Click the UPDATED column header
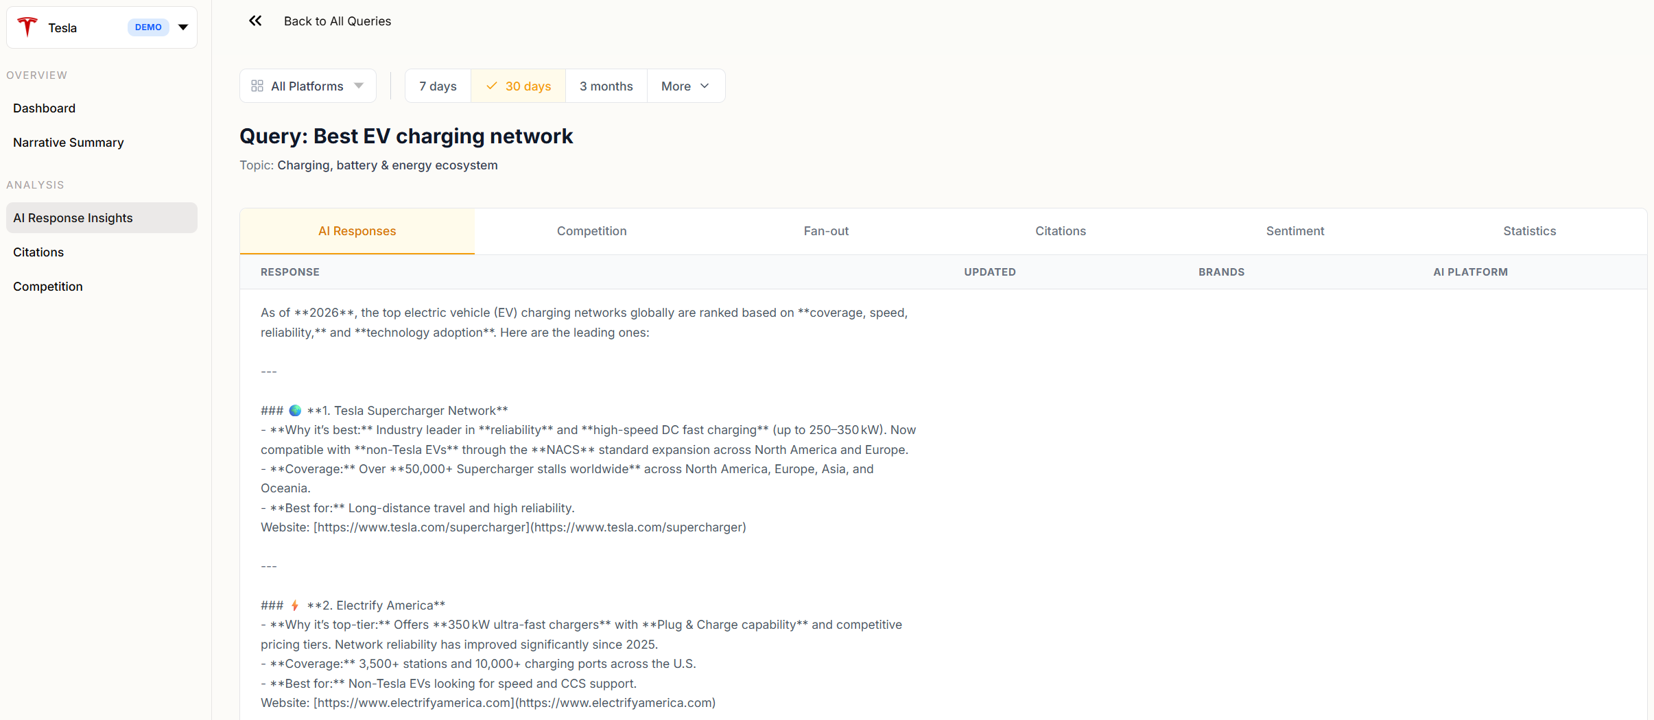 (x=989, y=272)
